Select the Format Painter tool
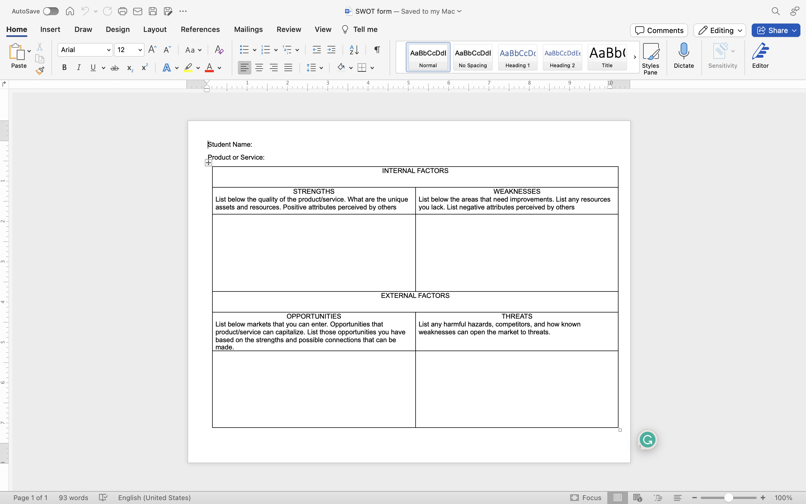Viewport: 806px width, 504px height. (x=40, y=70)
